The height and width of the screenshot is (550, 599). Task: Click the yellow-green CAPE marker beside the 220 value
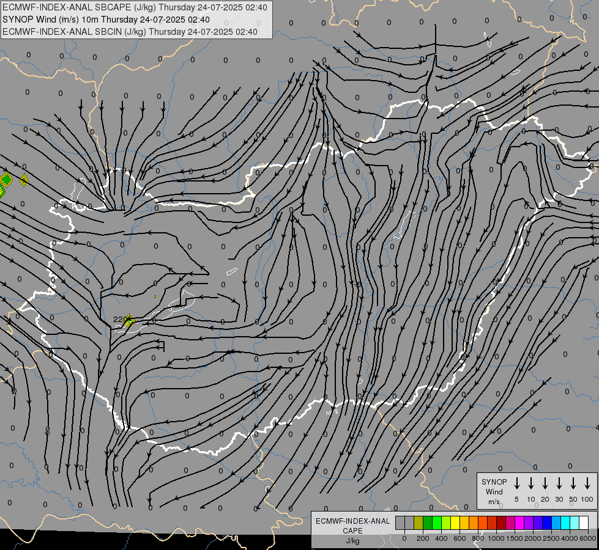[x=129, y=321]
